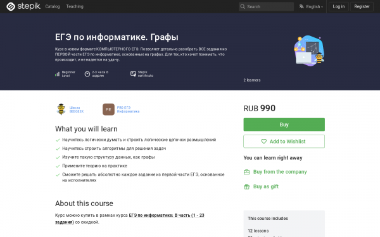Click the 'Stepik certificate' label

pyautogui.click(x=146, y=74)
